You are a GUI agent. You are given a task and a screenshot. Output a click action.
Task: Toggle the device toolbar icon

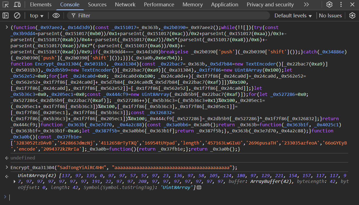coord(17,4)
